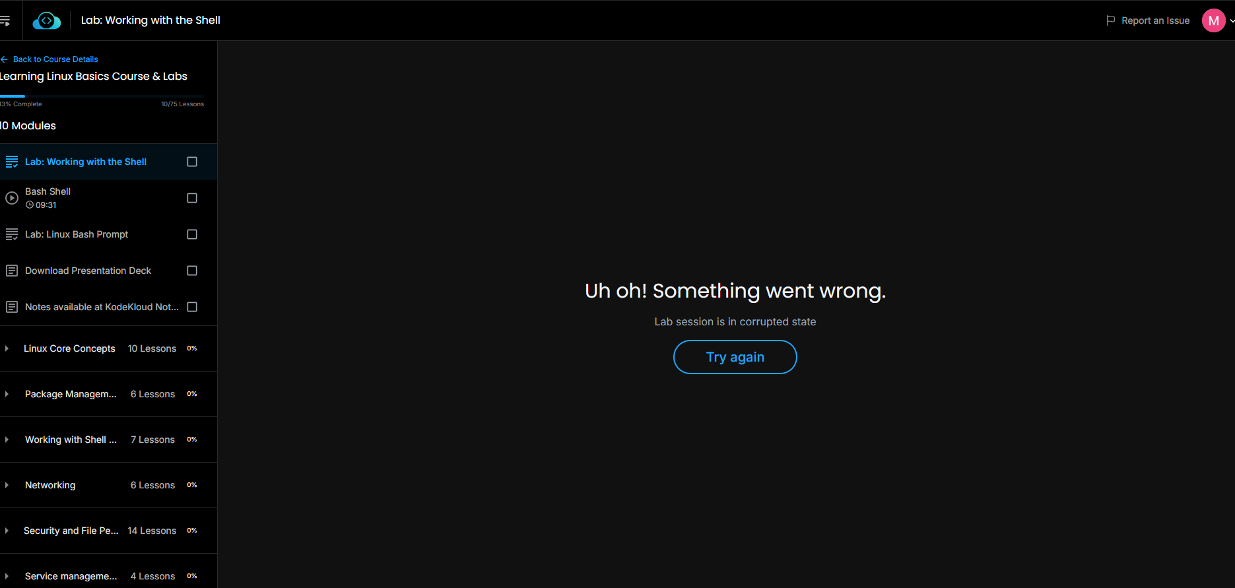
Task: Click the KodeKloud cloud logo icon
Action: [46, 20]
